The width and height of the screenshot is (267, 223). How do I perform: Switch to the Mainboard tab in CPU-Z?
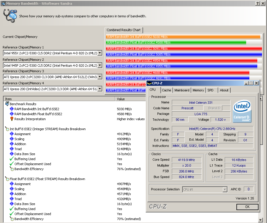(182, 90)
